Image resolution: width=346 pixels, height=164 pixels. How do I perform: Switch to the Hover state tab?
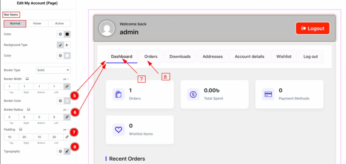37,24
